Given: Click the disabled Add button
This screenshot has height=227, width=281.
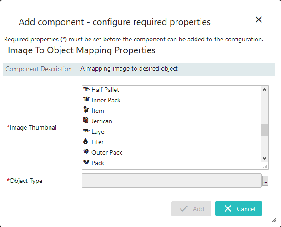Looking at the screenshot, I should point(191,208).
